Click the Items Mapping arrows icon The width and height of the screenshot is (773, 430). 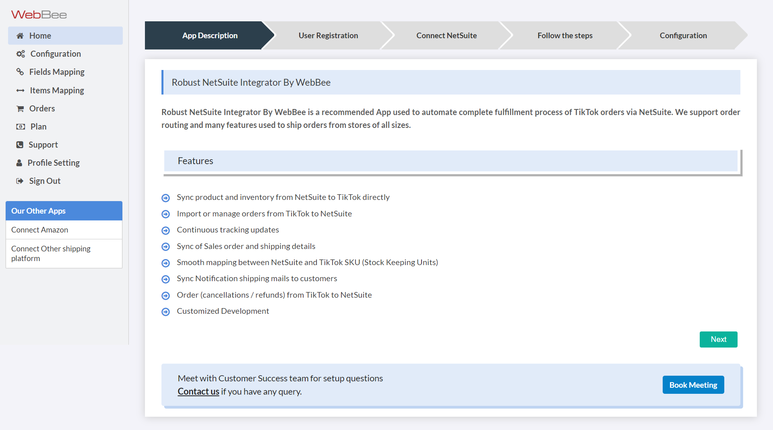point(20,91)
